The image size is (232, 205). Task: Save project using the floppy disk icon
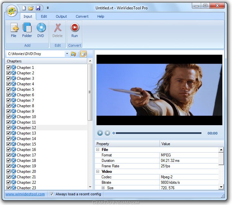(38, 8)
